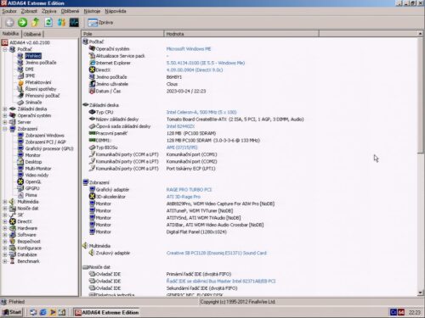Click the grey Back arrow toolbar icon
The width and height of the screenshot is (425, 318).
click(9, 22)
